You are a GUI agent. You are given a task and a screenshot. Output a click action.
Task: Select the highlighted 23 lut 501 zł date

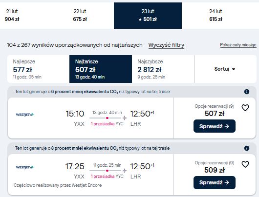pos(148,16)
